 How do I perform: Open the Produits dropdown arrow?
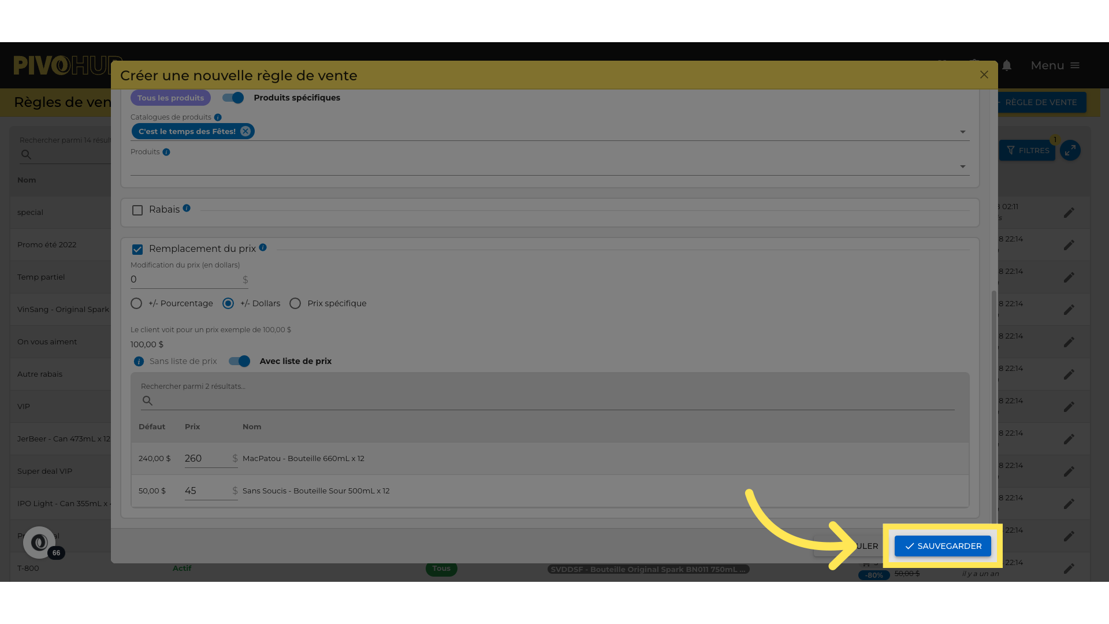click(x=962, y=166)
